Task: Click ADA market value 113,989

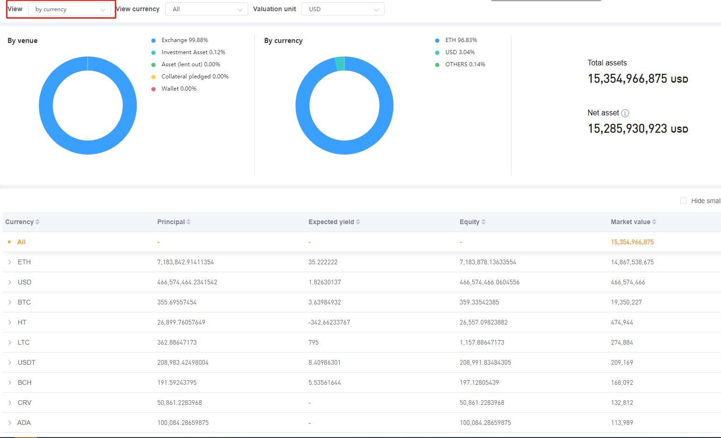Action: pos(622,423)
